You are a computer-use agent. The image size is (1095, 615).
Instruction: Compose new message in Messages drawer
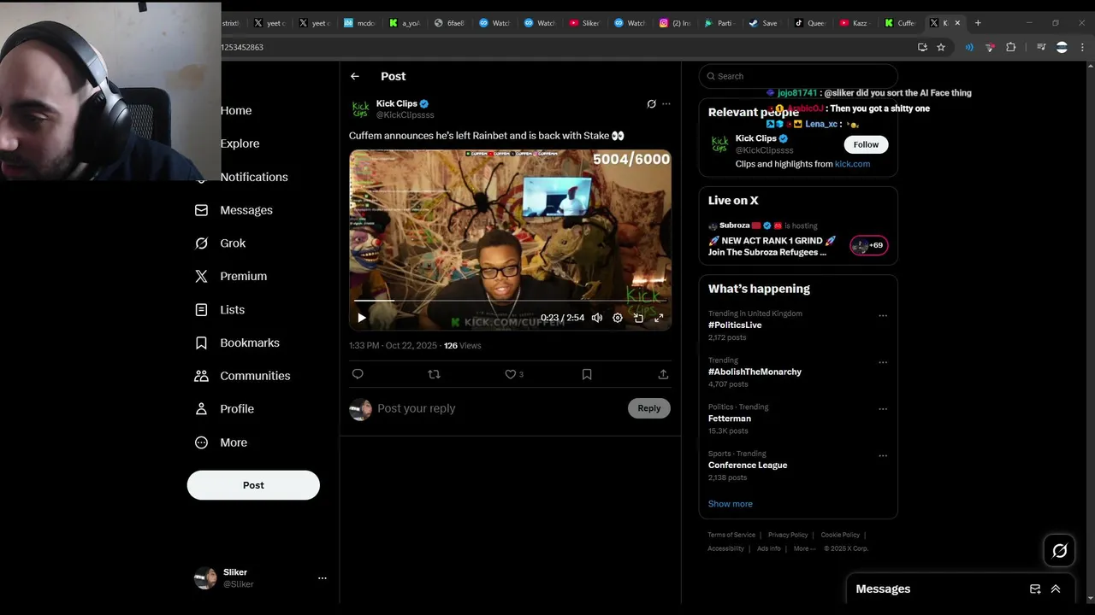(1035, 589)
